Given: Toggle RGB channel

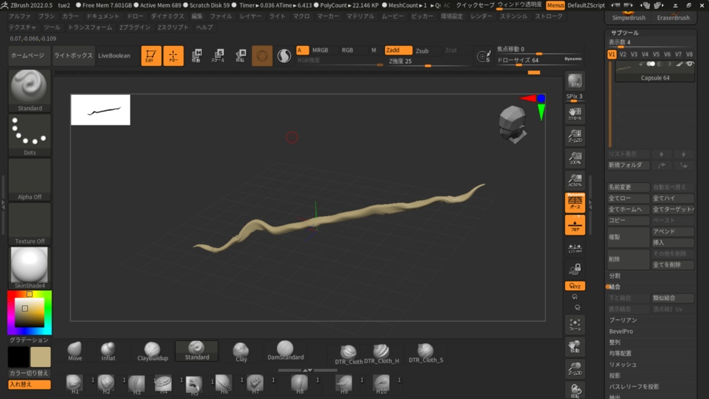Looking at the screenshot, I should (348, 50).
